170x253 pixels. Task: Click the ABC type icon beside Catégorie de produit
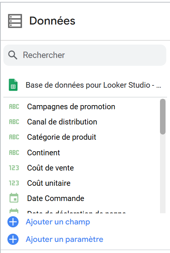[x=14, y=137]
